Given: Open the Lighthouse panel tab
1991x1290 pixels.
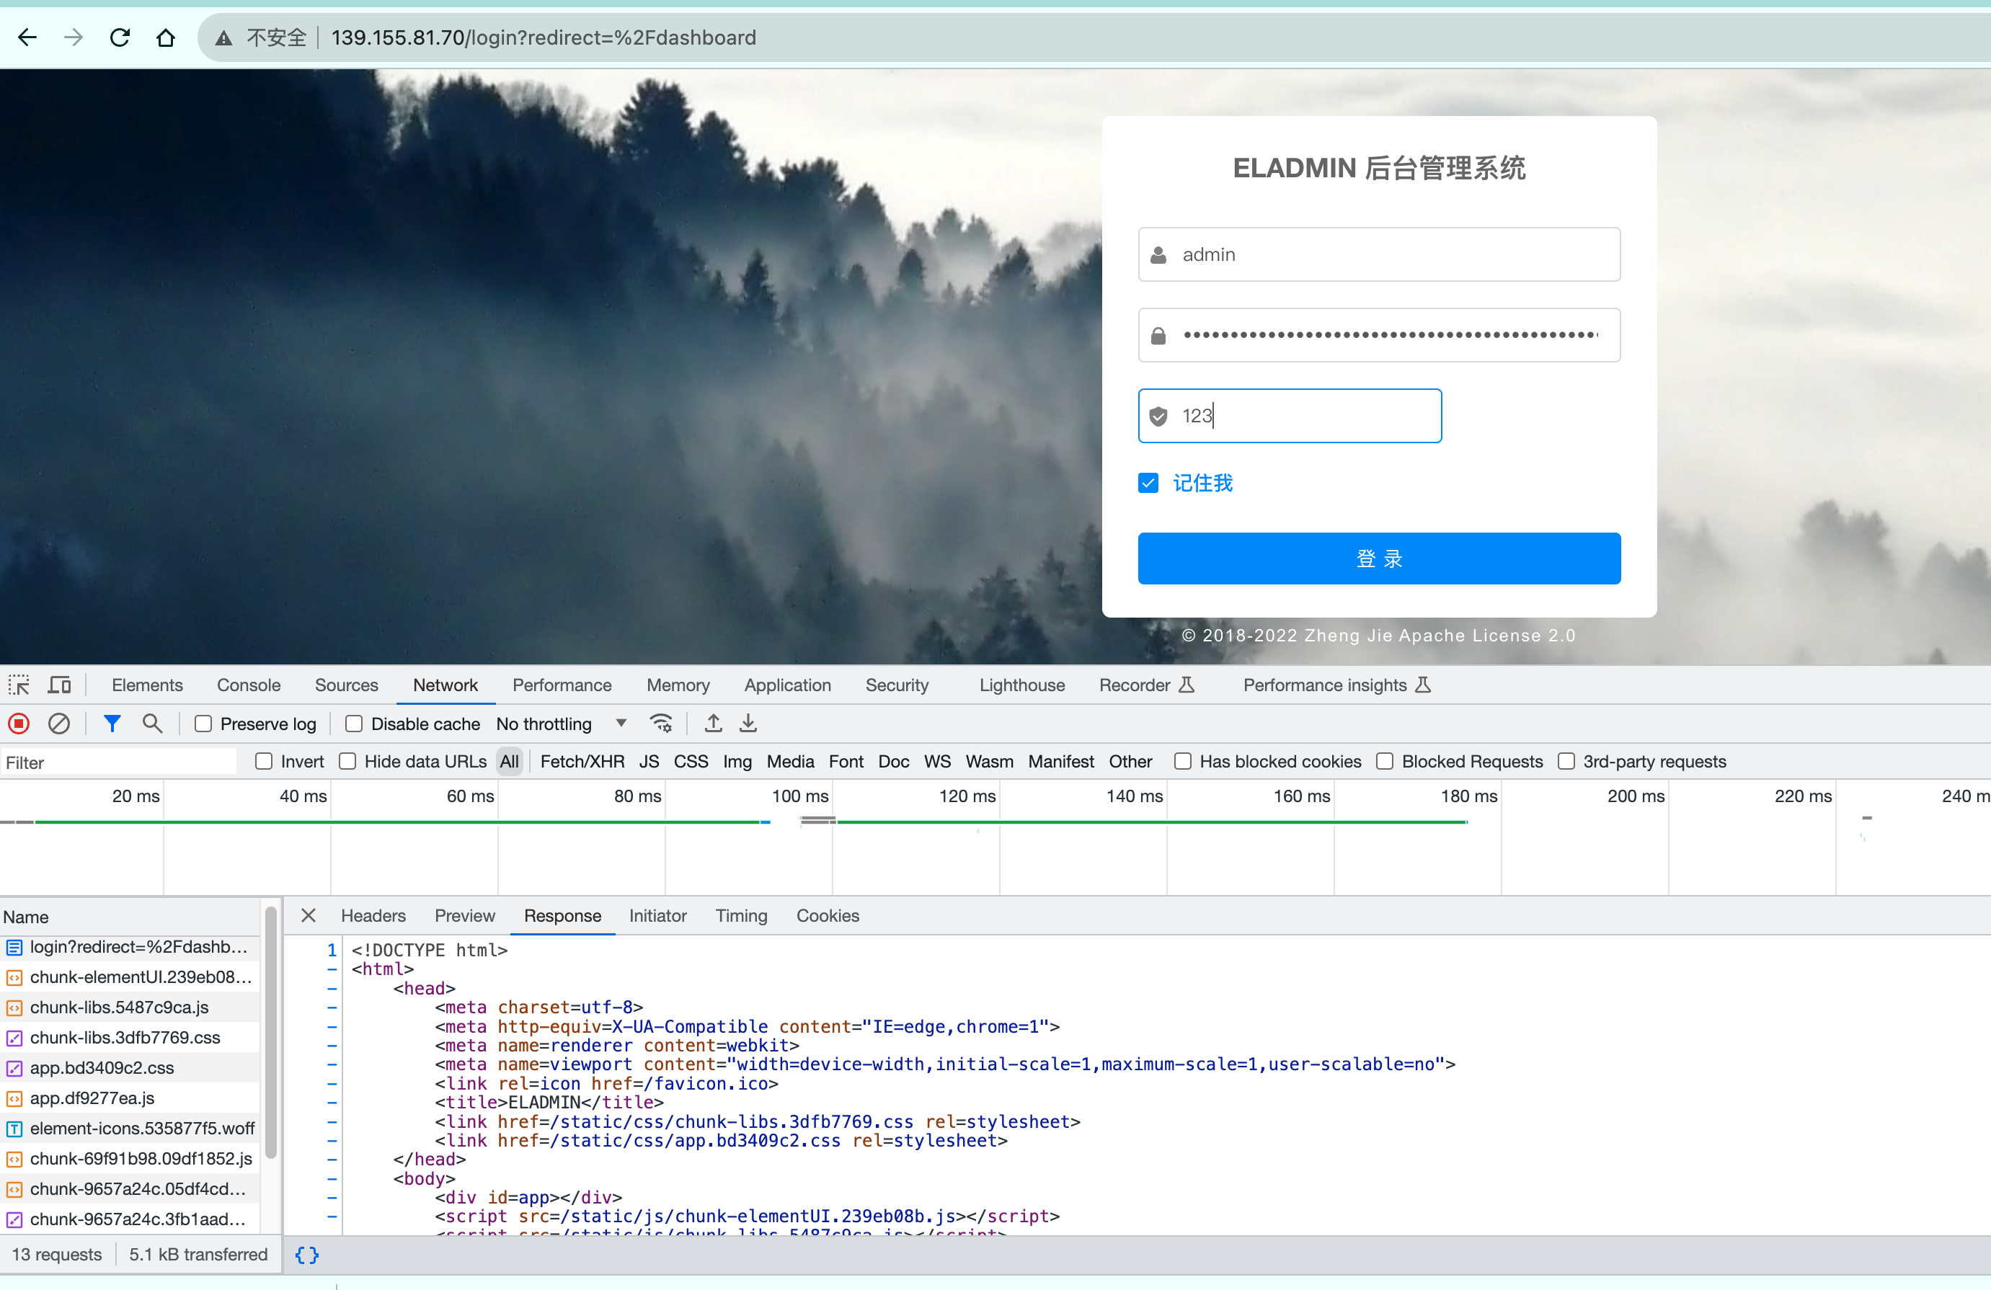Looking at the screenshot, I should [x=1021, y=685].
